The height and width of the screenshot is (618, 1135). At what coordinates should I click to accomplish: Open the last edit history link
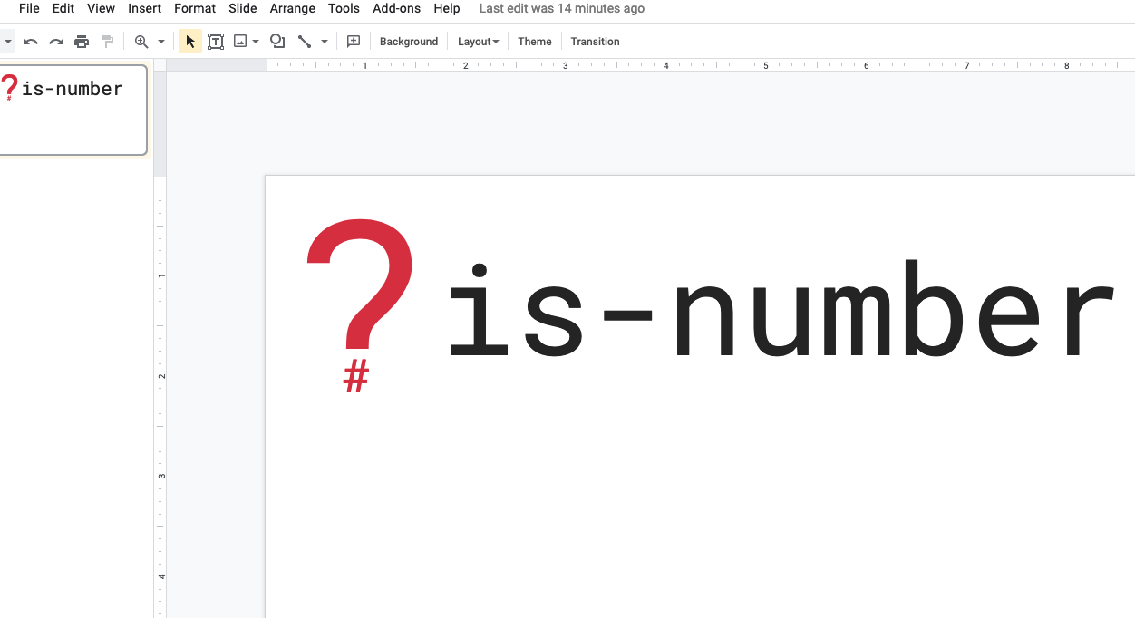click(561, 8)
